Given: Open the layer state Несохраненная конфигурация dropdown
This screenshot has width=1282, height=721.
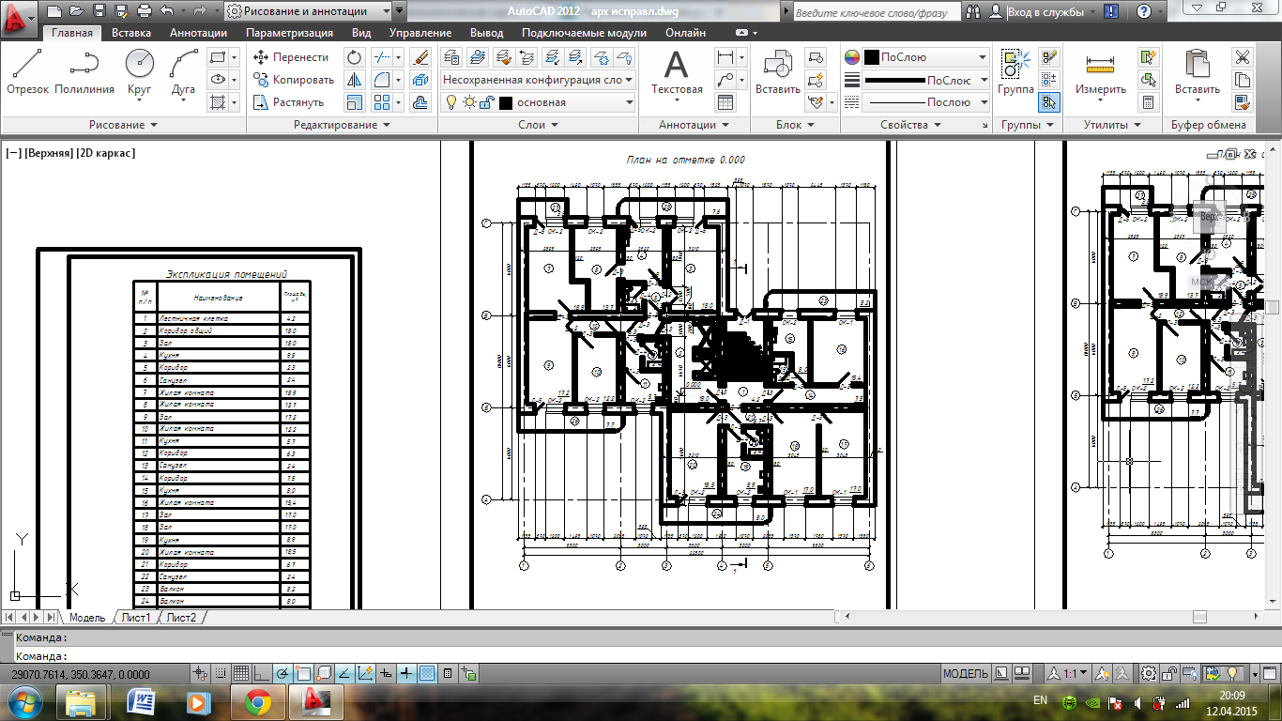Looking at the screenshot, I should (x=538, y=80).
